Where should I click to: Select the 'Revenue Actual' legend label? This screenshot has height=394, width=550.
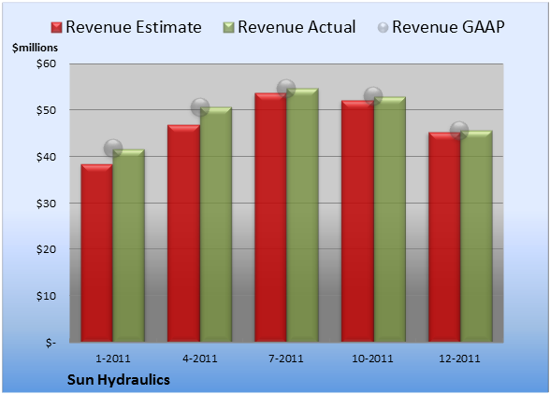[x=297, y=27]
